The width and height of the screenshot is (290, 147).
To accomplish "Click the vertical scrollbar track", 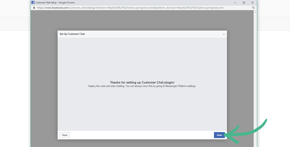I will pyautogui.click(x=255, y=81).
